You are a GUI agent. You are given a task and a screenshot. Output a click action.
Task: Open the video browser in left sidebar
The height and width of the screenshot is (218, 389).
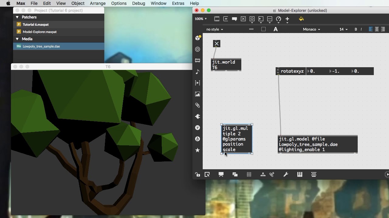click(198, 83)
